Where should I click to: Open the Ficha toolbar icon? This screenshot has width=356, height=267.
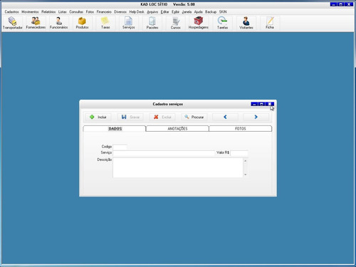(x=270, y=23)
